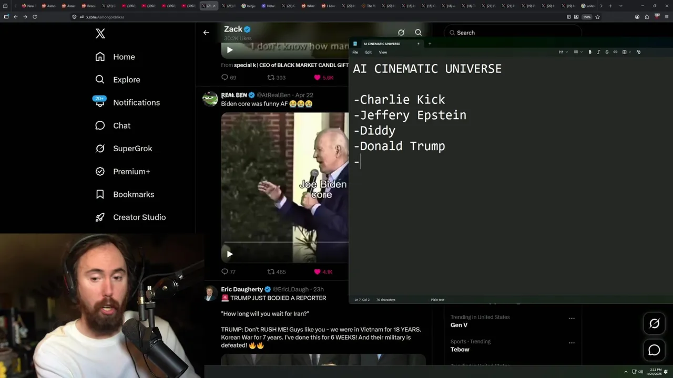Image resolution: width=673 pixels, height=378 pixels.
Task: Click the Joe Biden core video thumbnail
Action: tap(284, 187)
